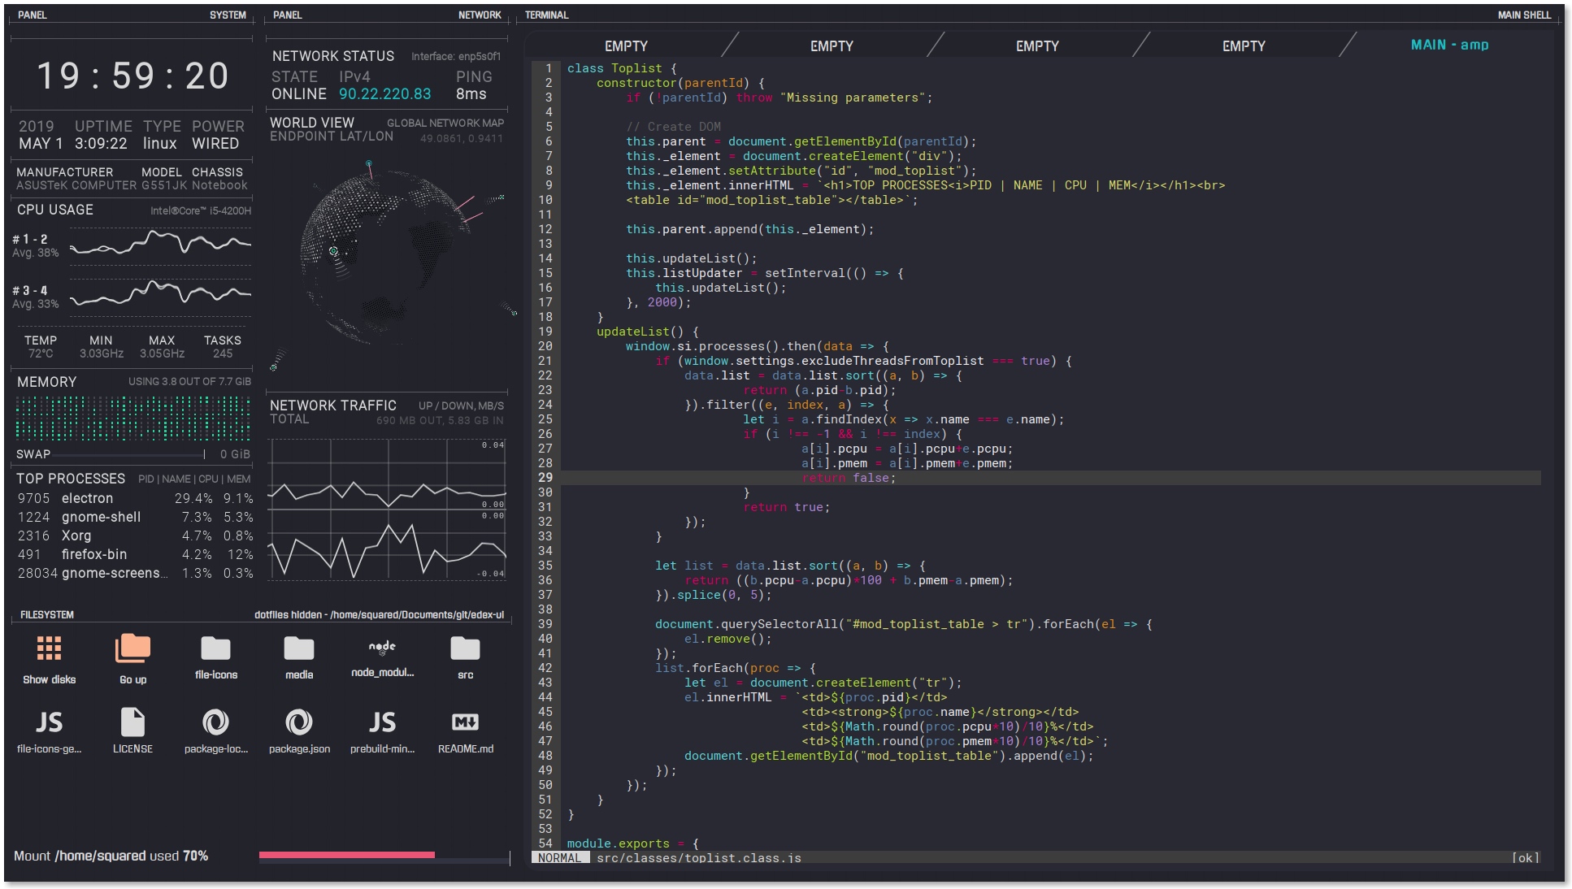Click line 1 class Toplist declaration

pyautogui.click(x=622, y=68)
